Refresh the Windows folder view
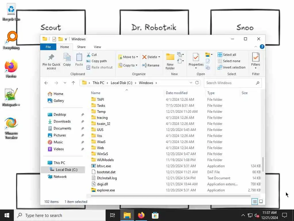Image resolution: width=294 pixels, height=221 pixels. pyautogui.click(x=197, y=83)
